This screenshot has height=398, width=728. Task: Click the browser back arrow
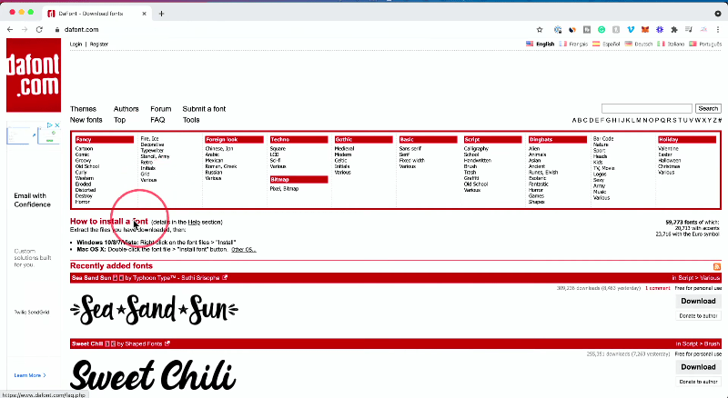[x=10, y=29]
